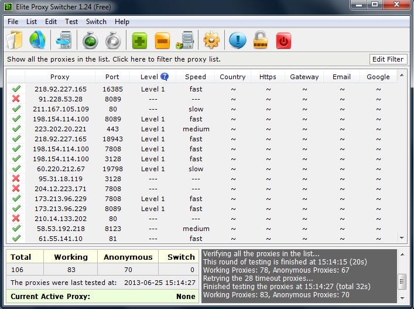Viewport: 414px width, 309px height.
Task: Click IP 204.12.223.171 in list
Action: (x=60, y=189)
